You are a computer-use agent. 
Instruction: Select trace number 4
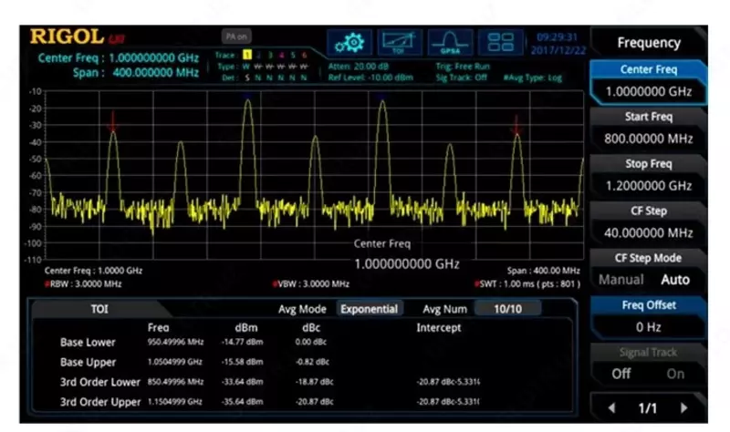coord(281,55)
